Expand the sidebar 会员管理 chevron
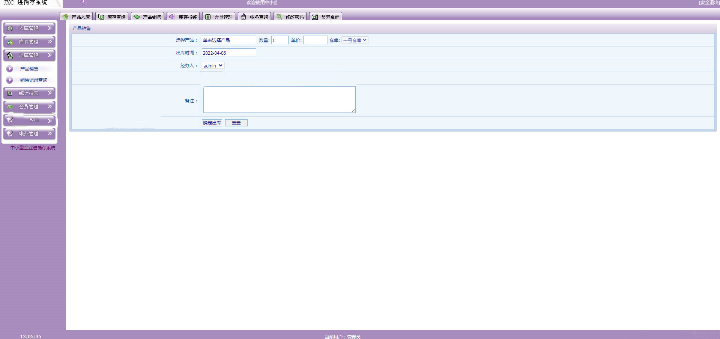 click(50, 106)
